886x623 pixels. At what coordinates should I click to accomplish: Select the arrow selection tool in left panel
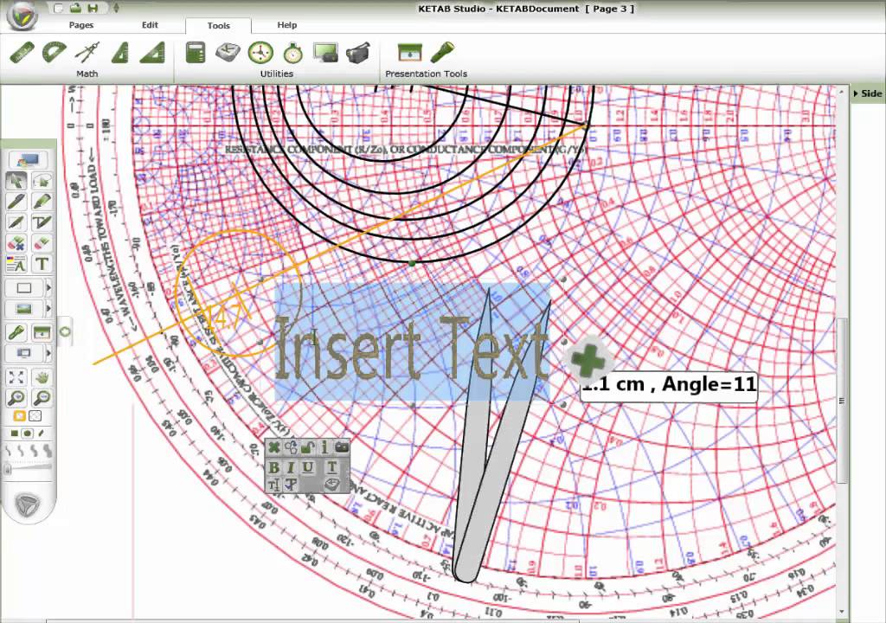16,180
